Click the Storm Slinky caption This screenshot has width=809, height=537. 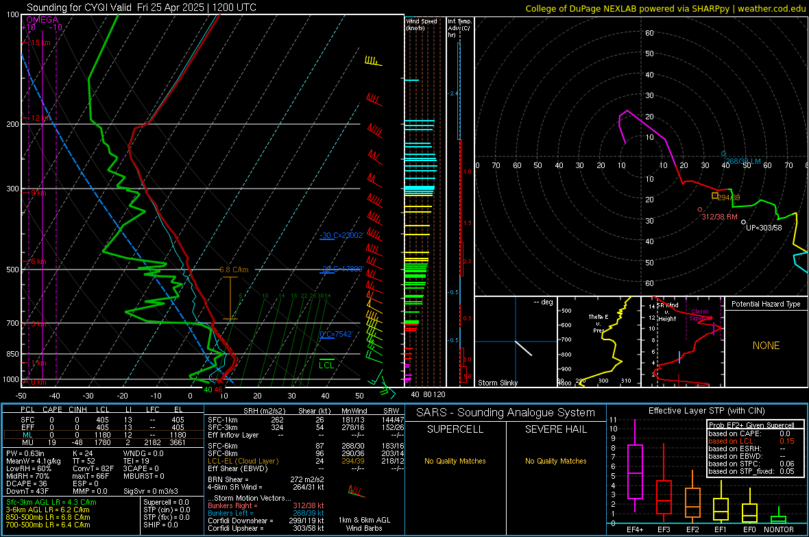(497, 383)
